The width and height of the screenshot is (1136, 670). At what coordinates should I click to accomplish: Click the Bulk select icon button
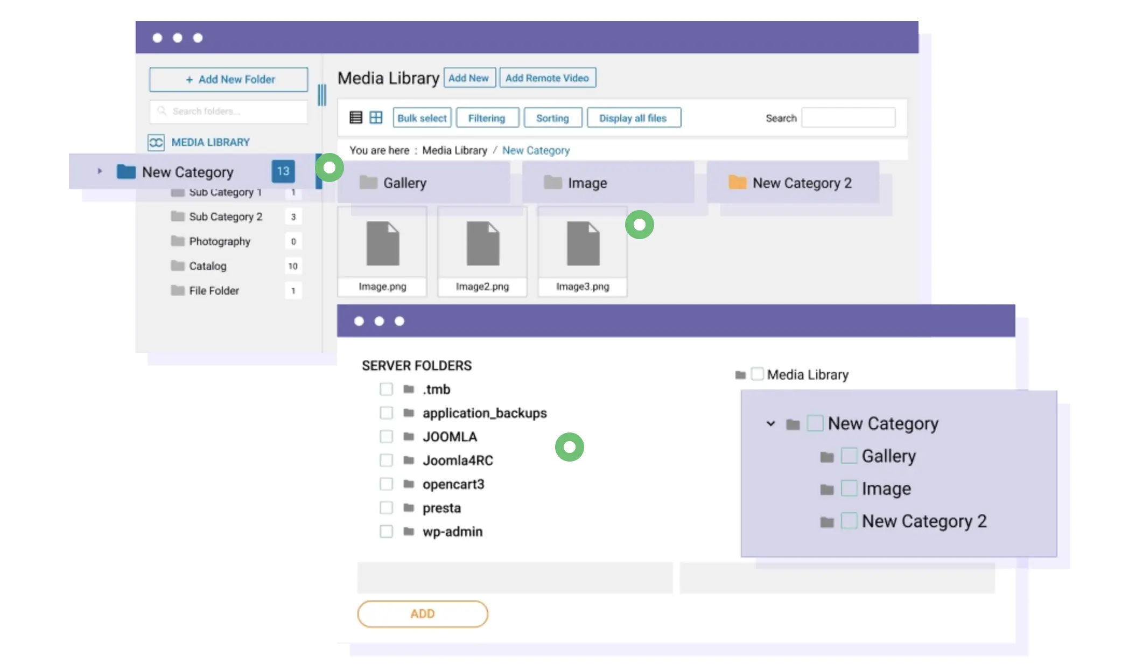coord(421,117)
